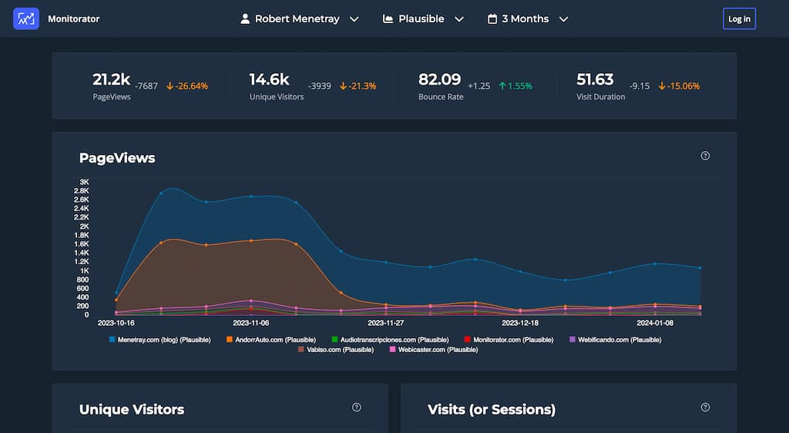Click the -21.3% change percentage

pyautogui.click(x=362, y=86)
